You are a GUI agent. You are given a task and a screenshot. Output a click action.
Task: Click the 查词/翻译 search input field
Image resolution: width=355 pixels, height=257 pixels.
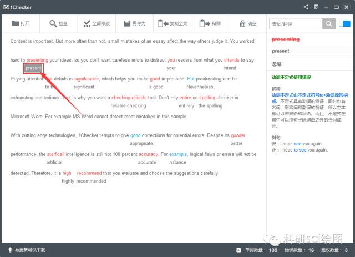point(296,23)
